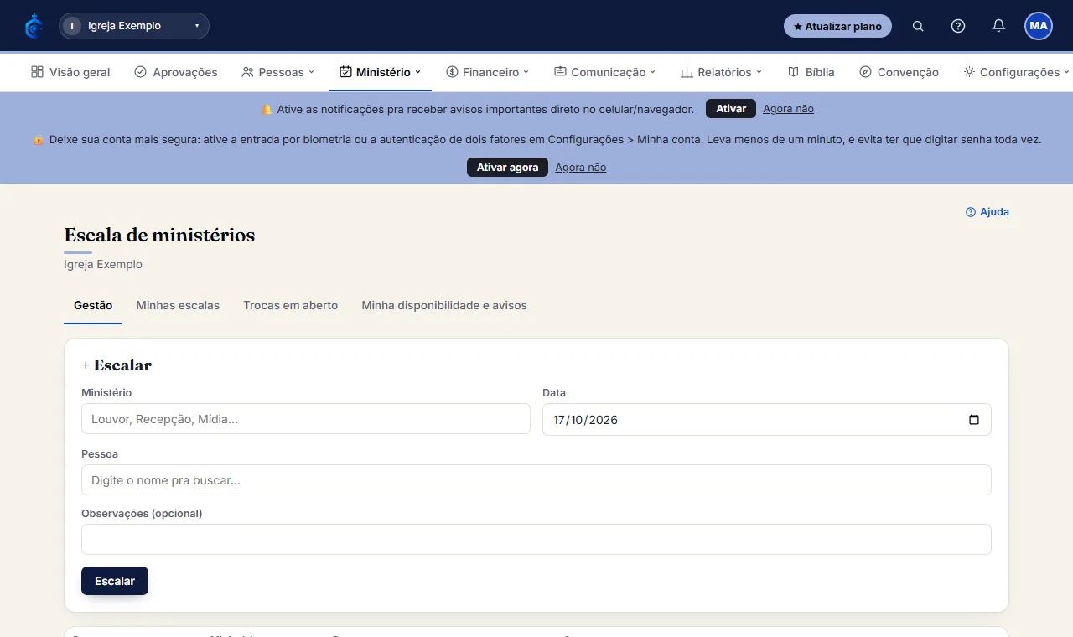Expand the Configurações menu
Viewport: 1073px width, 637px height.
[1017, 72]
